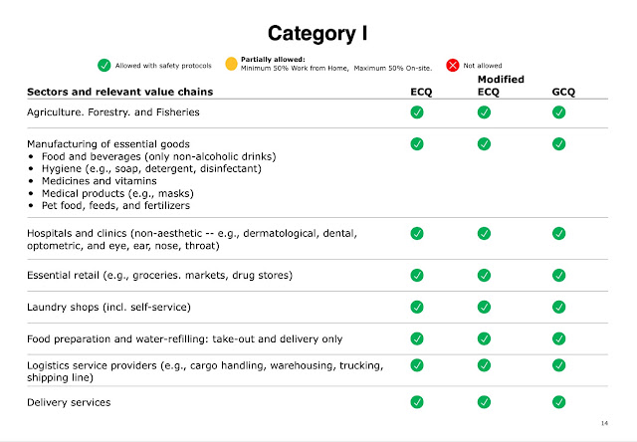Click Hospitals and clinics GCQ check mark
Viewport: 637px width, 442px height.
click(559, 234)
